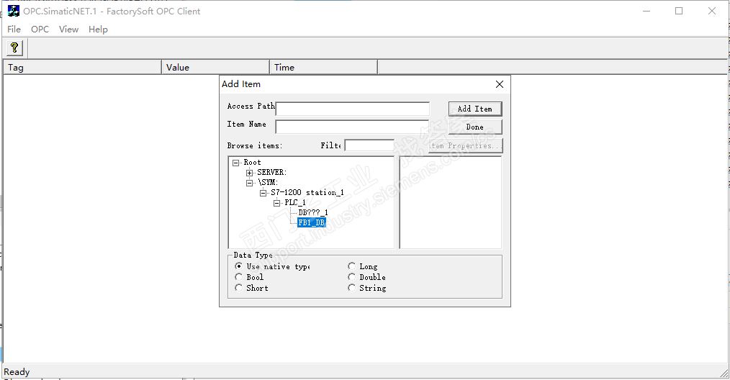730x380 pixels.
Task: Click the OPC Client app icon in title bar
Action: point(14,11)
